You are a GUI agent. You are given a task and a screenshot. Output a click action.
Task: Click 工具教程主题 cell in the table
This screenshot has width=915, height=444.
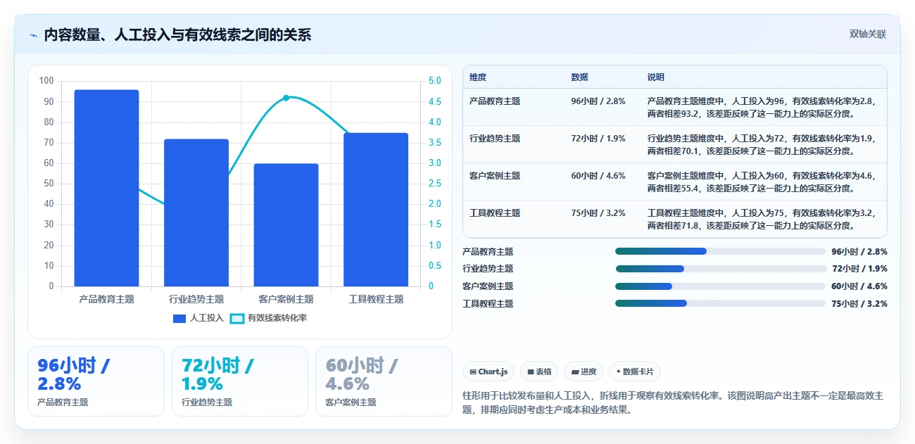coord(495,213)
